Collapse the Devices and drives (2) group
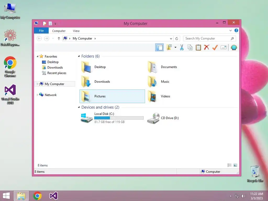Viewport: 268px width, 201px height. tap(79, 107)
